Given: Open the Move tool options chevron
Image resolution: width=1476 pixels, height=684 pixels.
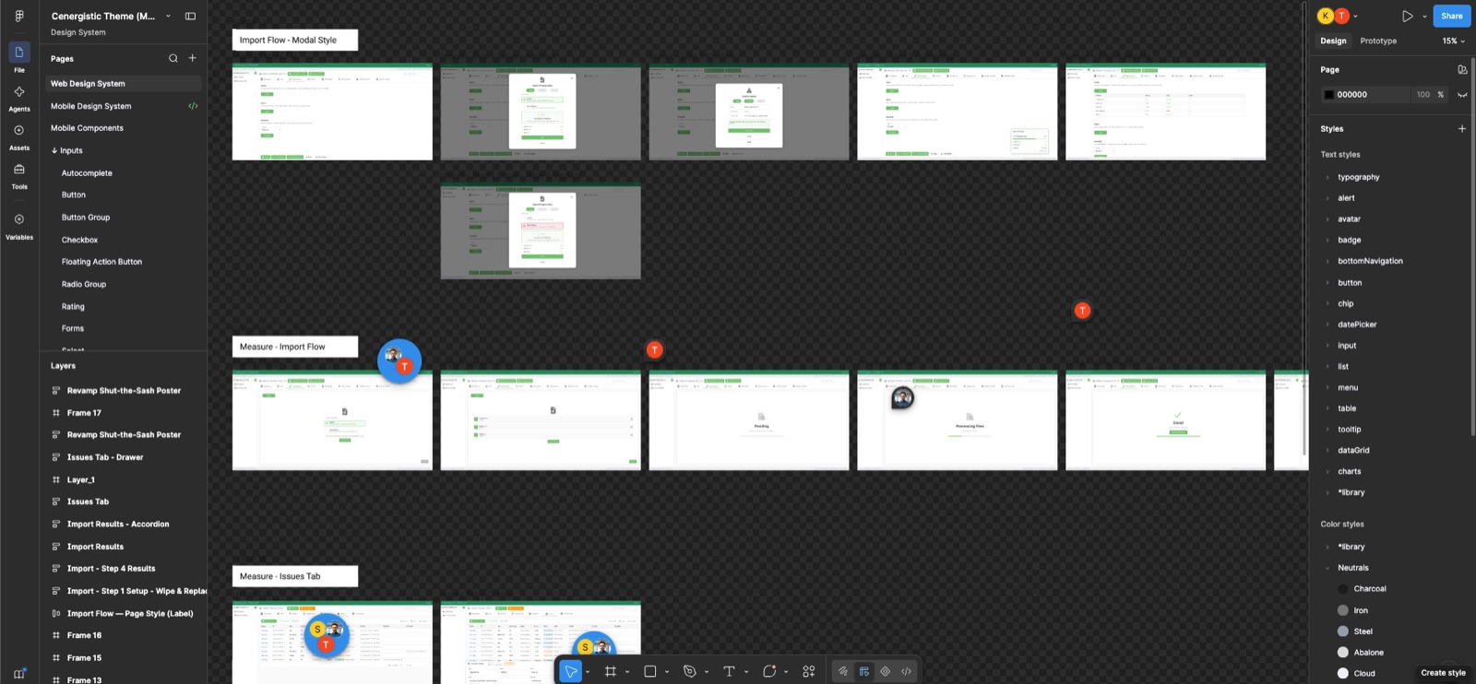Looking at the screenshot, I should [x=588, y=671].
